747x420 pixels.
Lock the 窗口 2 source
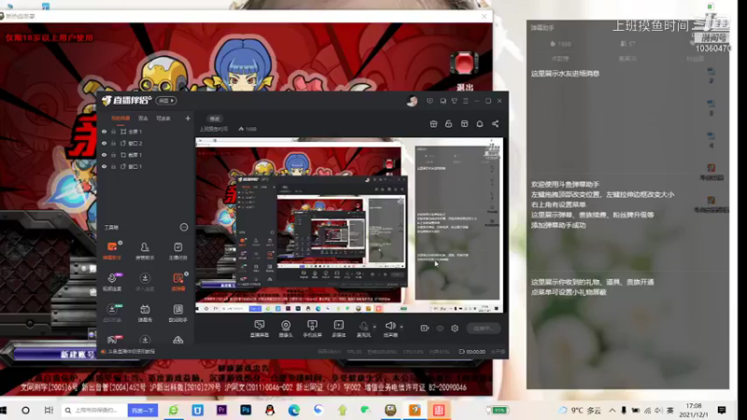113,144
